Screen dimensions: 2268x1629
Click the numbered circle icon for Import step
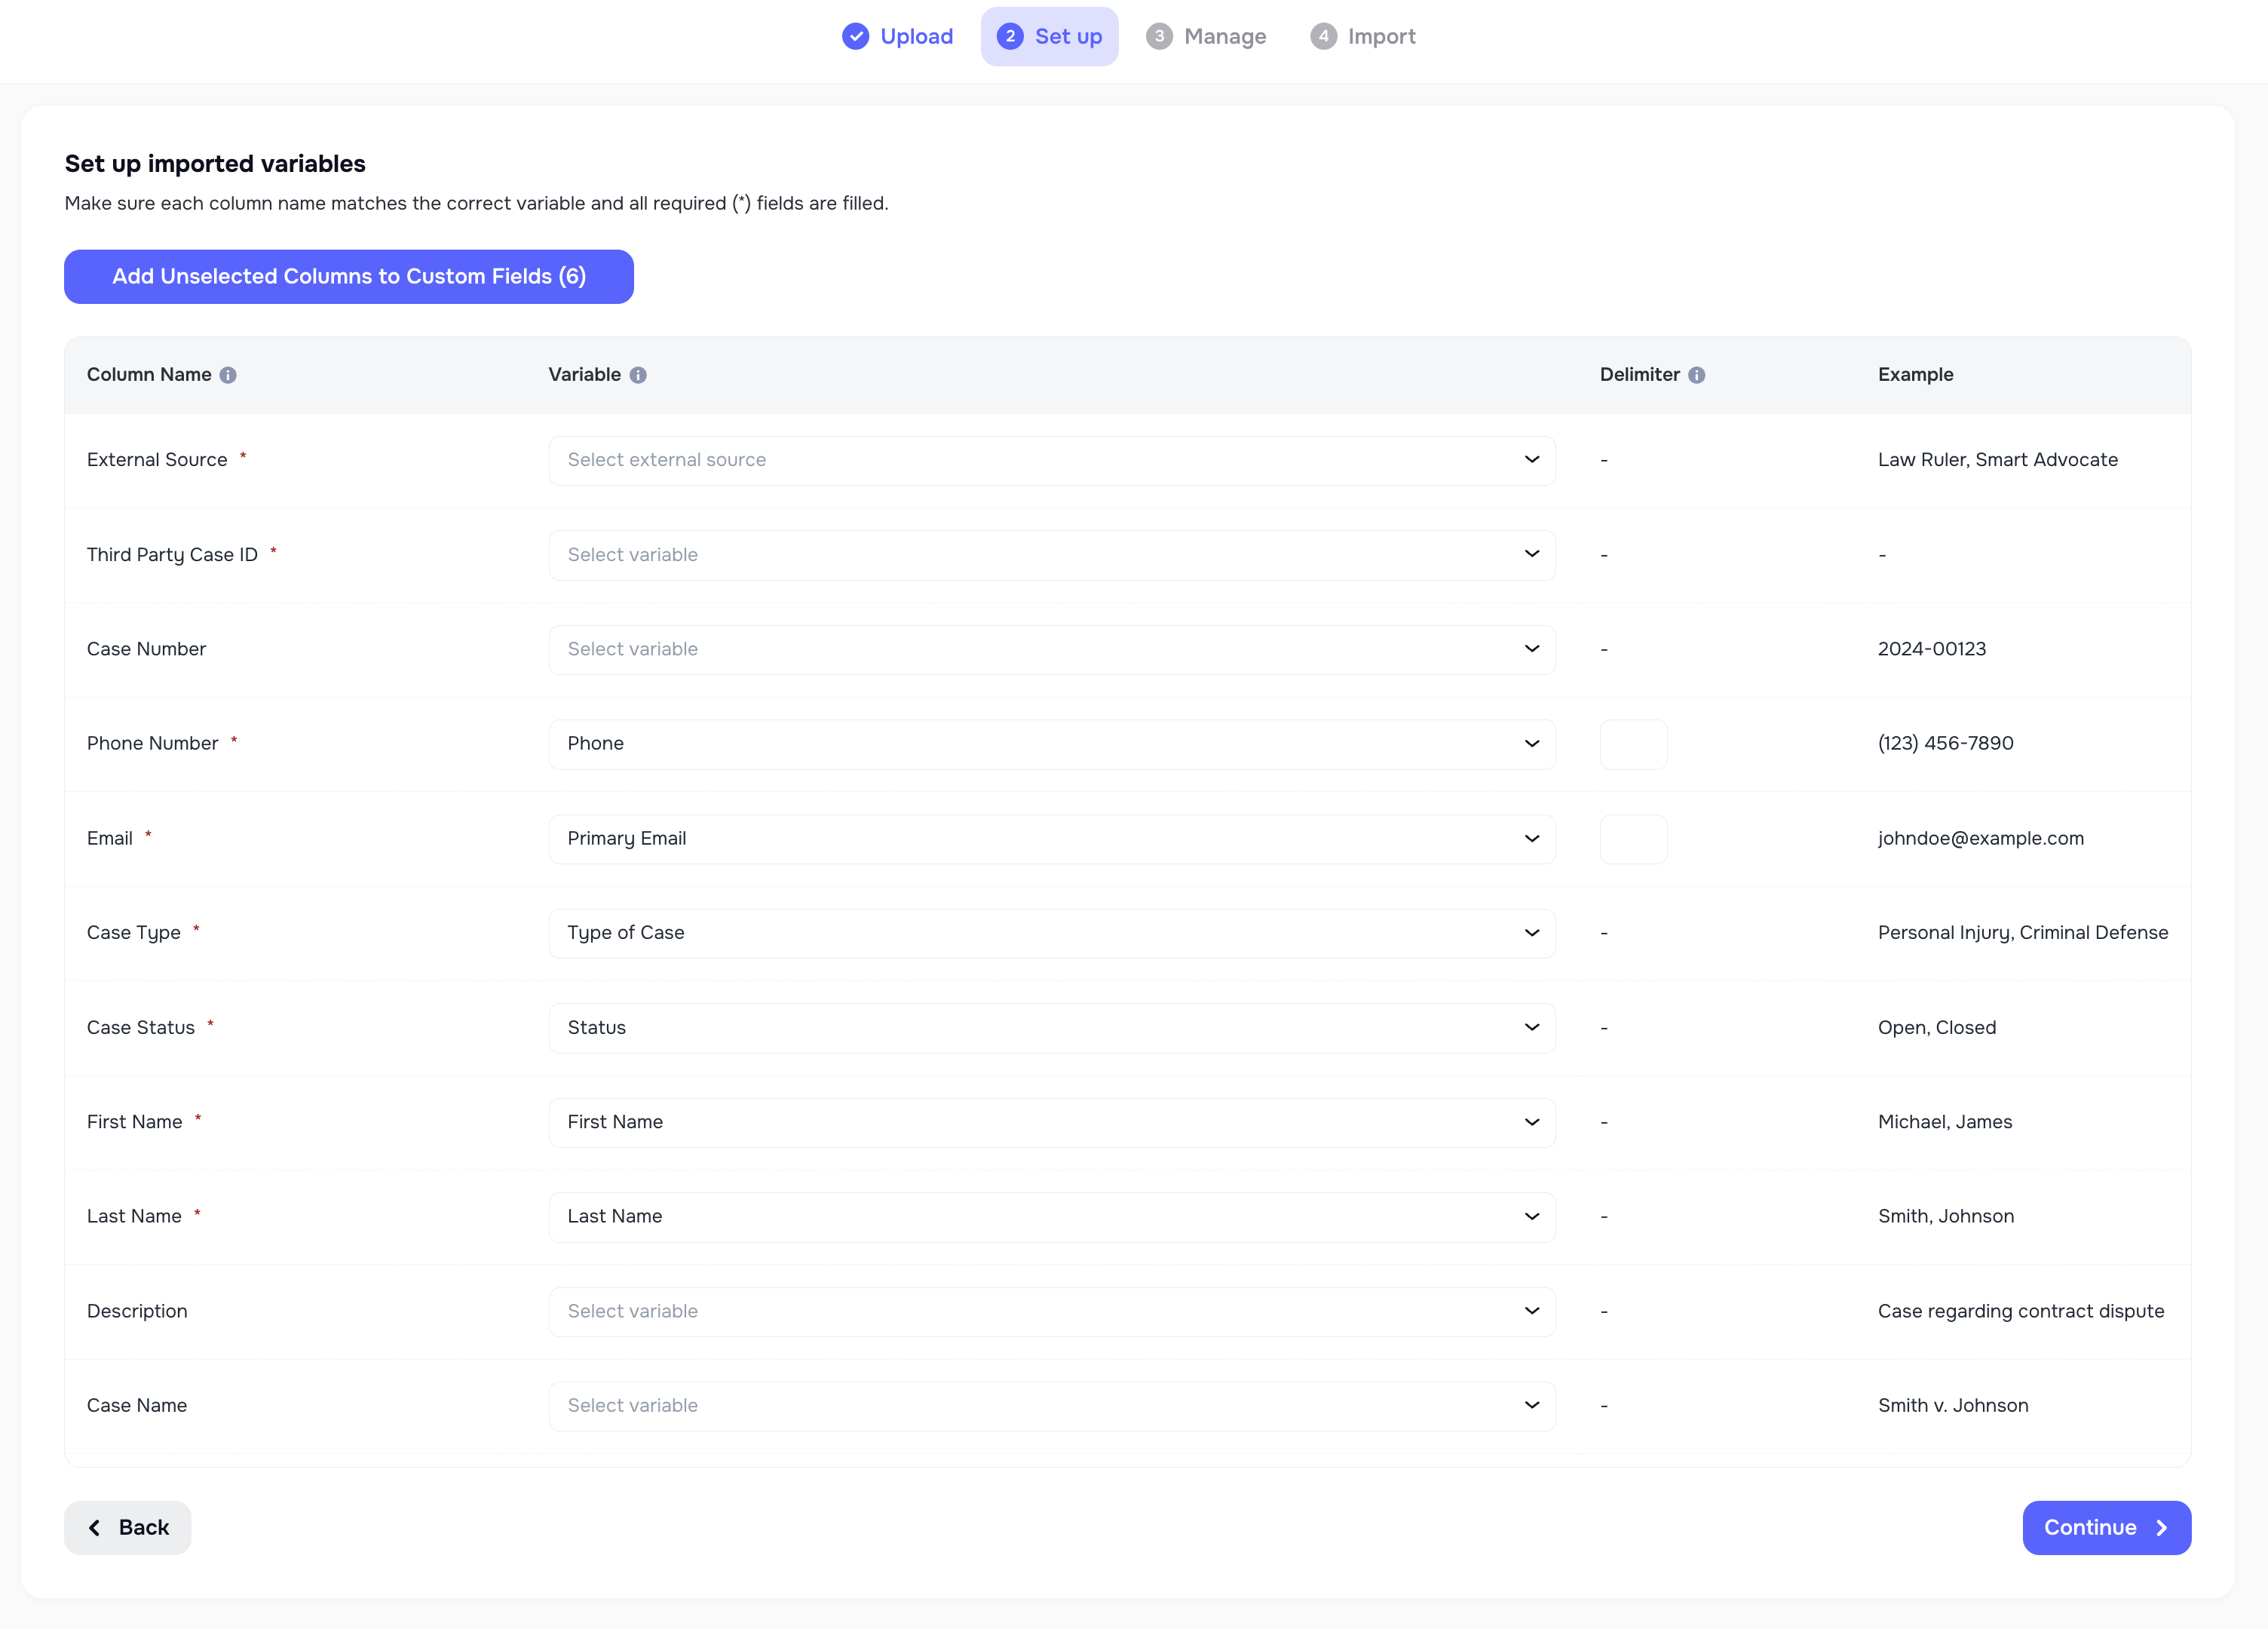click(1323, 36)
